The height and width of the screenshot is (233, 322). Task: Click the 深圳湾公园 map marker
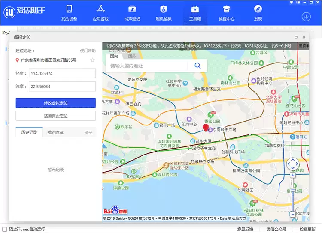pyautogui.click(x=155, y=175)
